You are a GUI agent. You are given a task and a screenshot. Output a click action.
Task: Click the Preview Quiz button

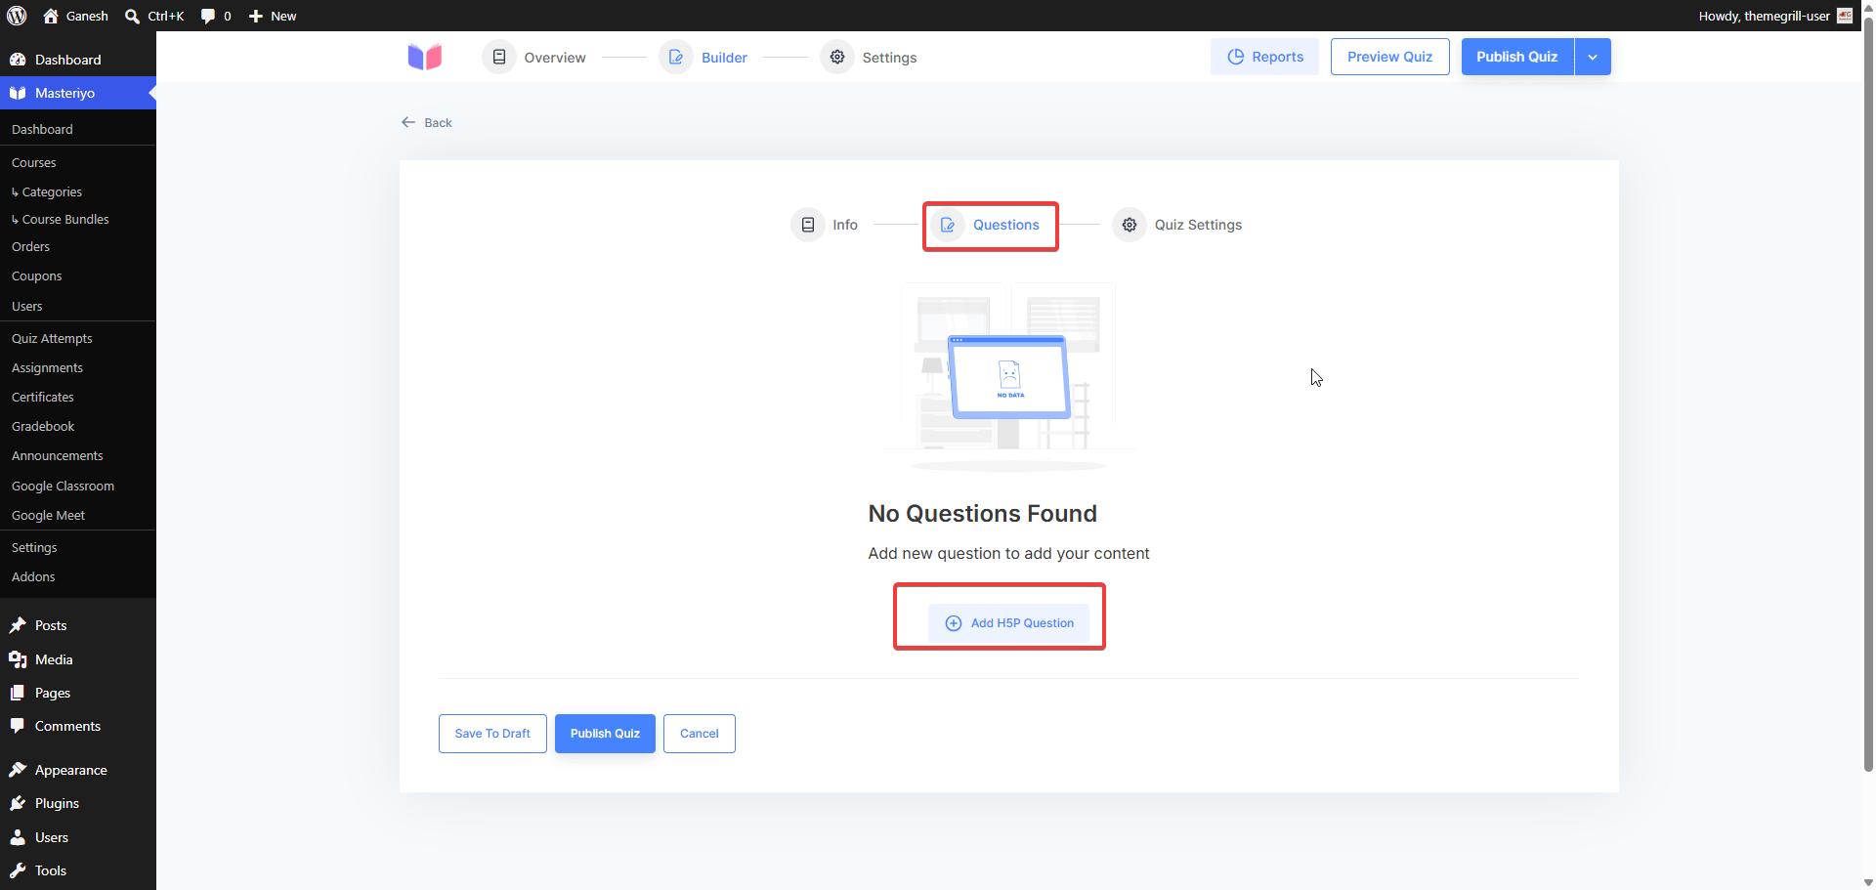[1389, 57]
